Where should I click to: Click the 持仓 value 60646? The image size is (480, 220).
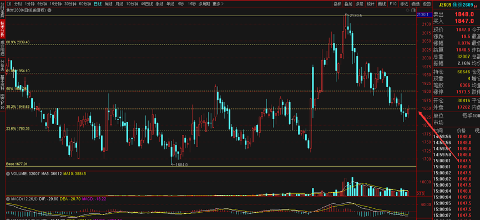point(464,72)
